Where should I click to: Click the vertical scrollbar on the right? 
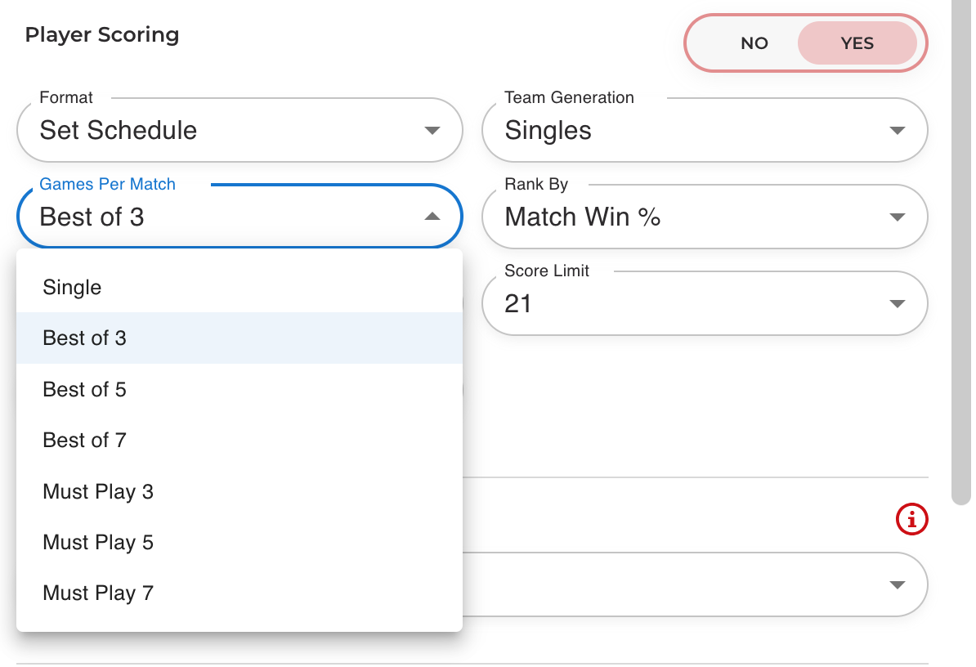960,245
